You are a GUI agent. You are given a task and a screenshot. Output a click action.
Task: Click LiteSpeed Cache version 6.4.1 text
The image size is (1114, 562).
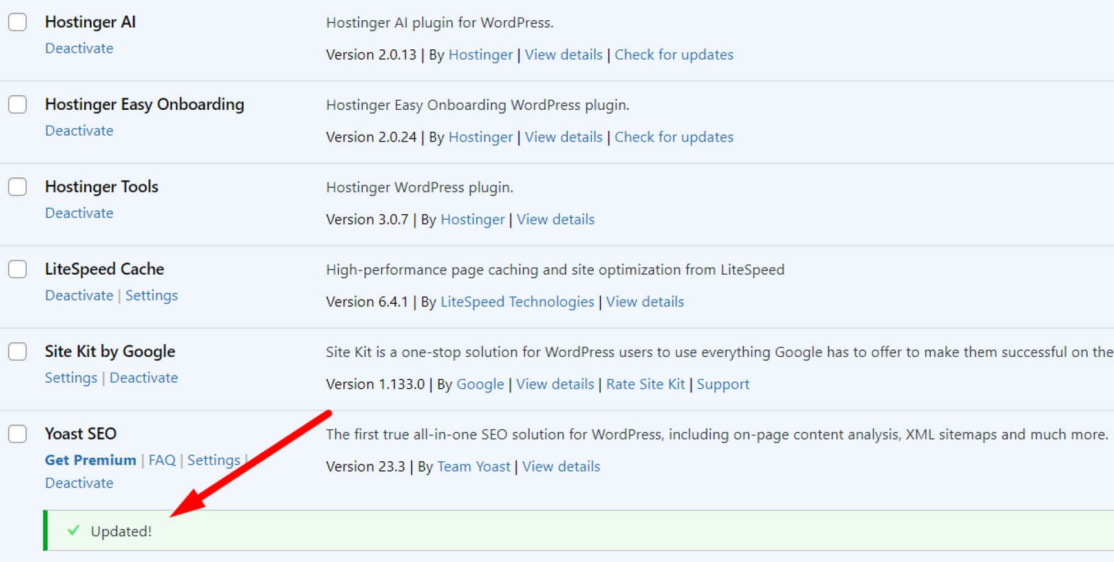pos(367,302)
